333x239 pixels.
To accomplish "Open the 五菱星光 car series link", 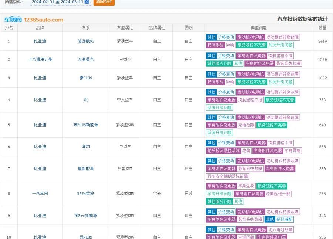I will pyautogui.click(x=86, y=59).
